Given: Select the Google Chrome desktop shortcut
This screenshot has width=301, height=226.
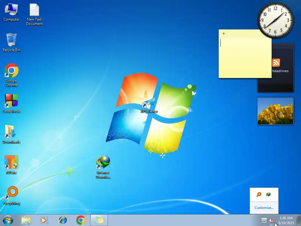Looking at the screenshot, I should coord(11,75).
